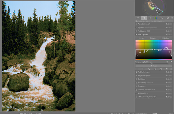Select the drawn mask circle icon

coord(143,69)
